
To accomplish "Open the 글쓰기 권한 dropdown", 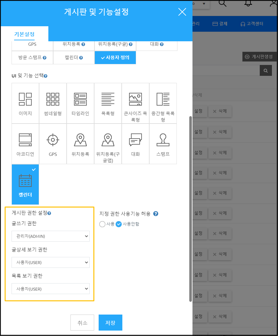I will click(x=51, y=236).
